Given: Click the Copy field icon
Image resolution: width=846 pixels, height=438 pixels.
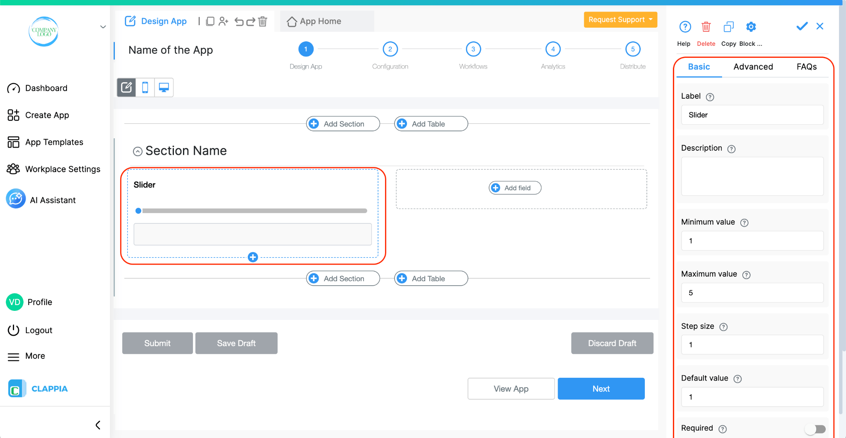Looking at the screenshot, I should tap(729, 27).
